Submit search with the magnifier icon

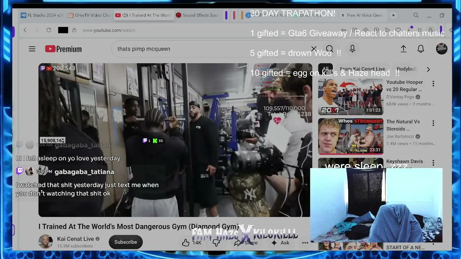click(x=330, y=49)
